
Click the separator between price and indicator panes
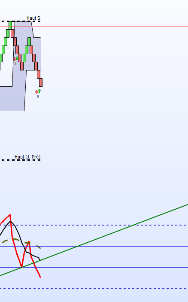point(94,193)
